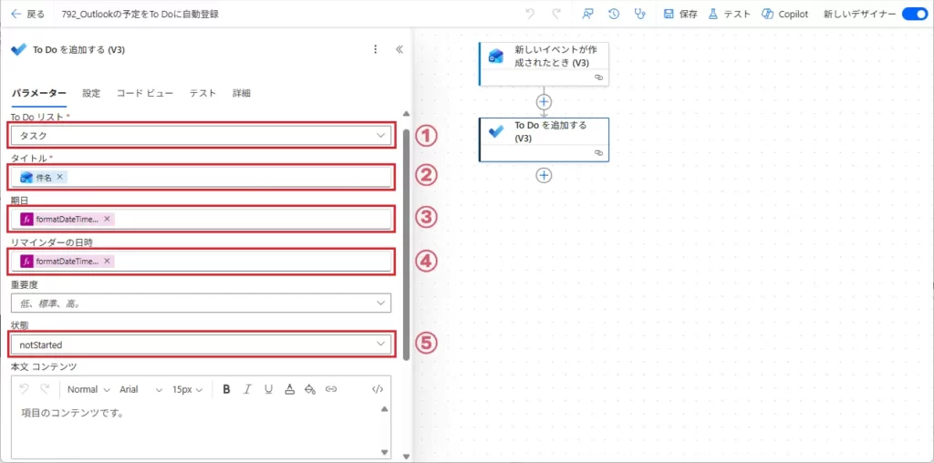Screen dimensions: 934x463
Task: Select the 新しいイベントが作成されたとき (V3) trigger card
Action: (544, 64)
